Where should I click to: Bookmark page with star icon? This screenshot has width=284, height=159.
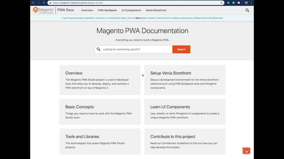pyautogui.click(x=222, y=3)
